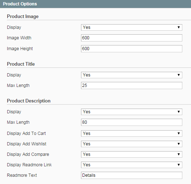Click the Product Title Max Length field
This screenshot has width=191, height=184.
(132, 86)
